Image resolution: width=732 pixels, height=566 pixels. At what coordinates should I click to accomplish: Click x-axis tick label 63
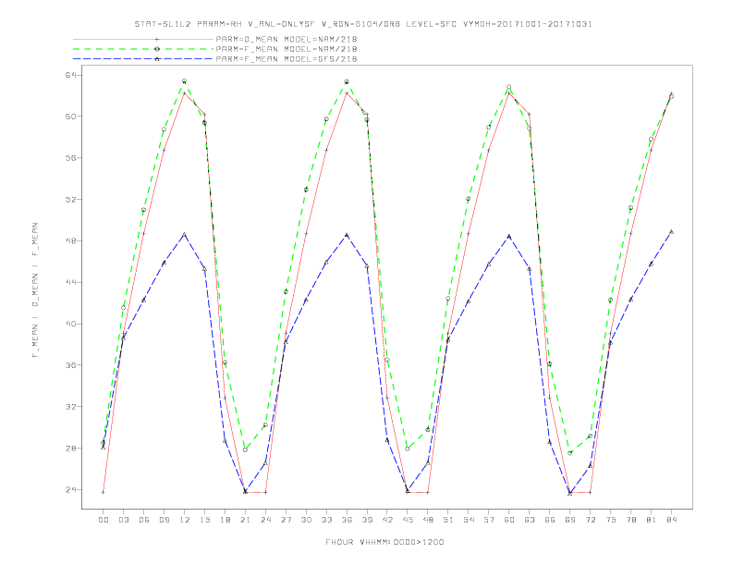coord(530,520)
